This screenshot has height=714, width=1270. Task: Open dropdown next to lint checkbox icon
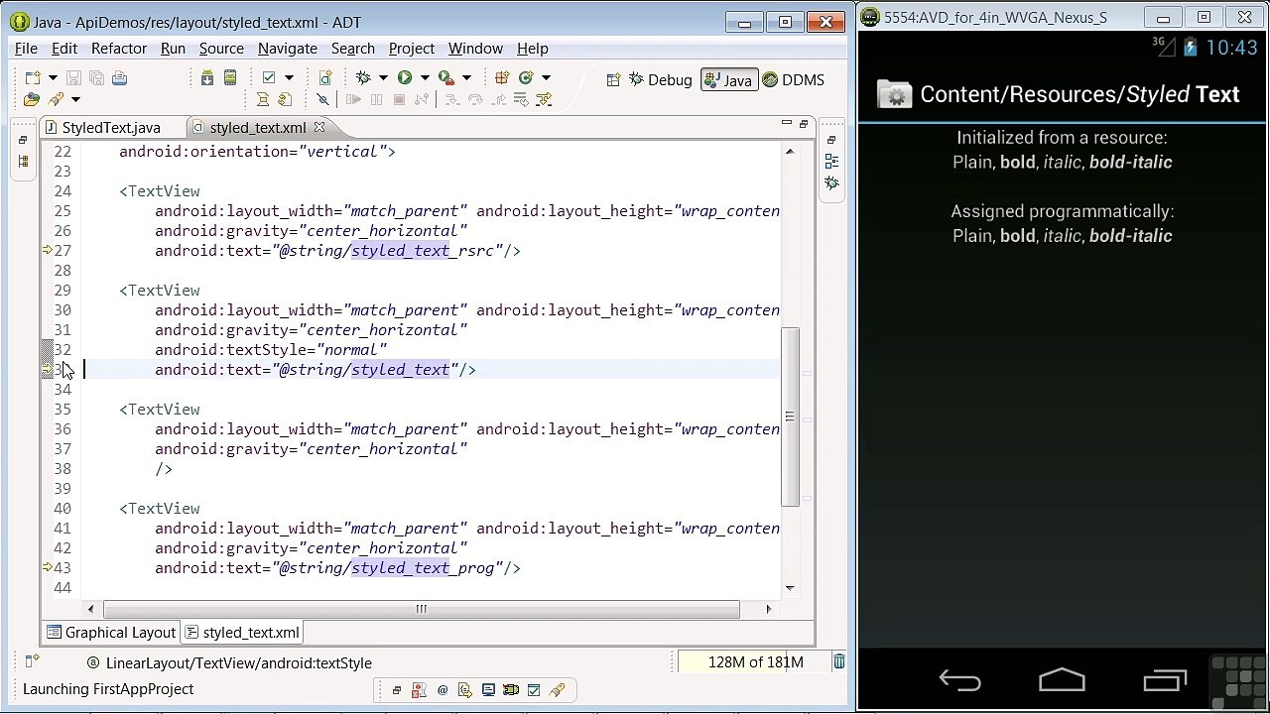tap(289, 77)
